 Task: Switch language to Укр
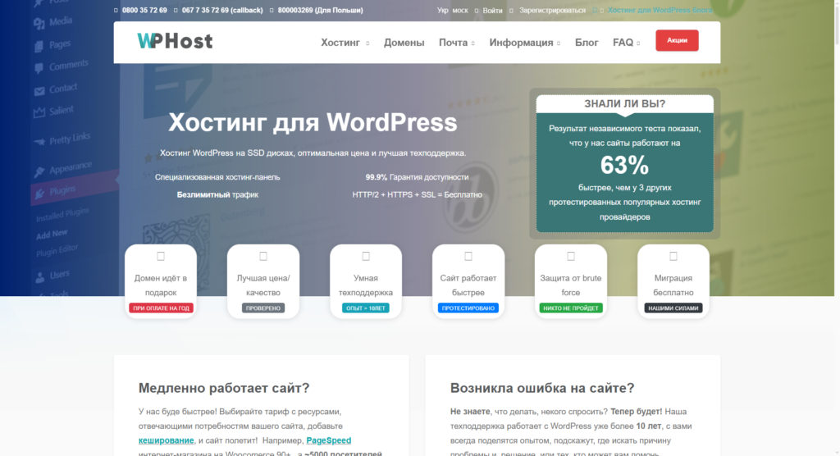click(x=442, y=10)
